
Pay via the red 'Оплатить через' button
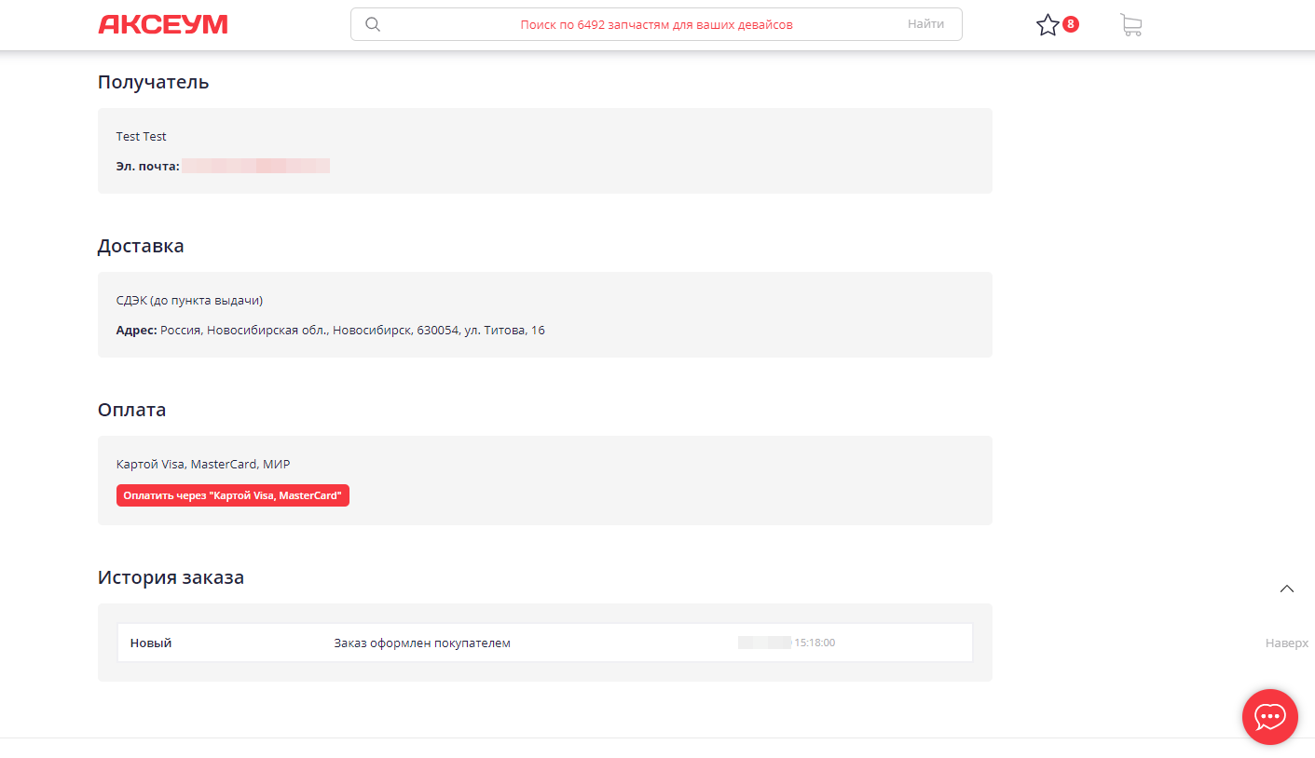pyautogui.click(x=233, y=495)
